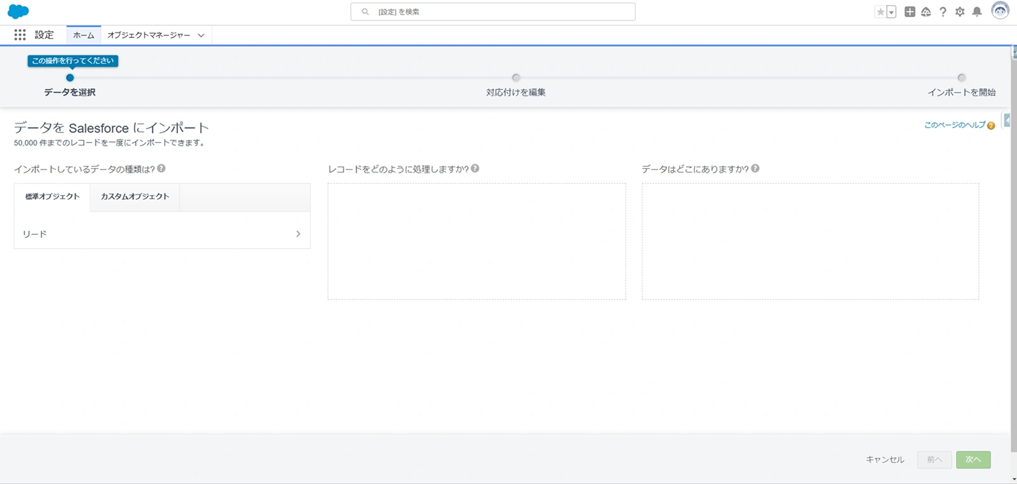Click the favorites star icon

(x=880, y=12)
